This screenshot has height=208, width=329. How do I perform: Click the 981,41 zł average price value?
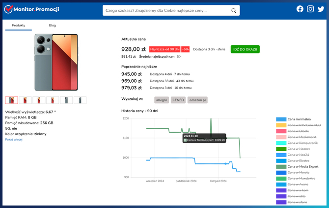click(x=129, y=56)
